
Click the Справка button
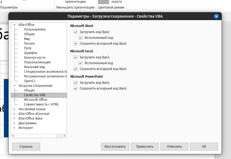pos(26,147)
